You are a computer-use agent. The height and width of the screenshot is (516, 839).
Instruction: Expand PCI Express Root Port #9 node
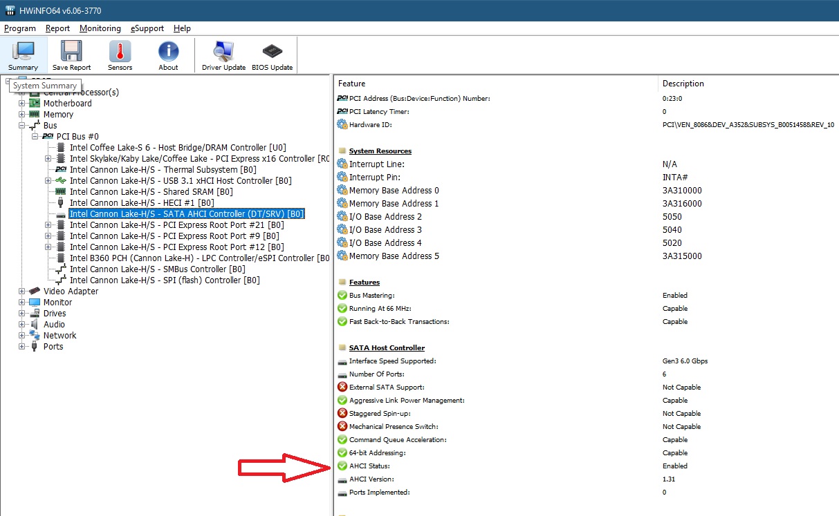tap(48, 236)
